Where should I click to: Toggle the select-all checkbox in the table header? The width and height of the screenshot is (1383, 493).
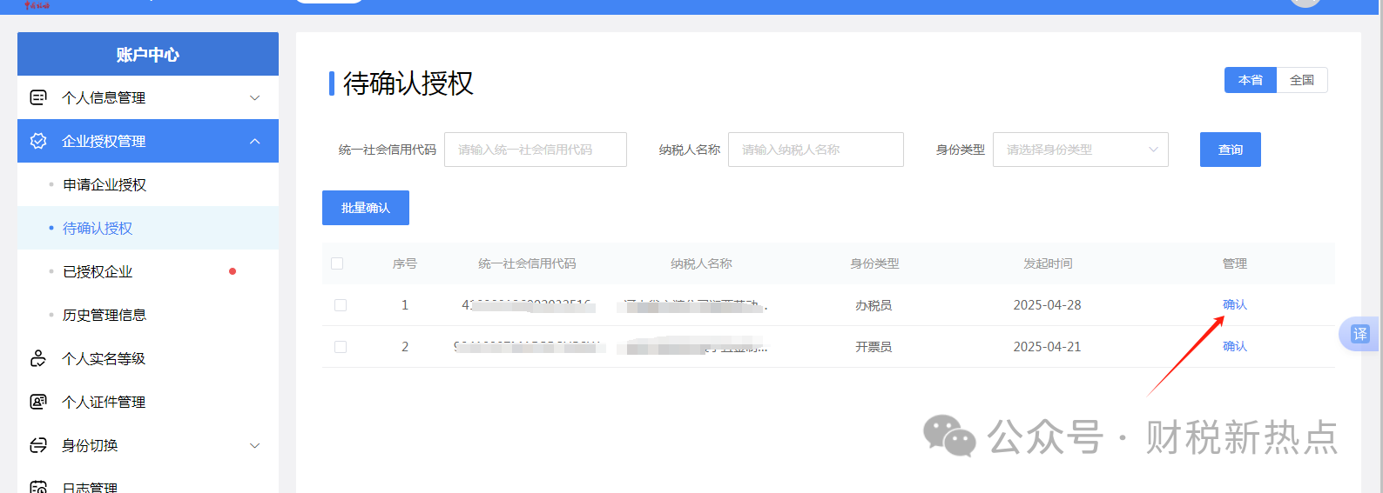(337, 263)
